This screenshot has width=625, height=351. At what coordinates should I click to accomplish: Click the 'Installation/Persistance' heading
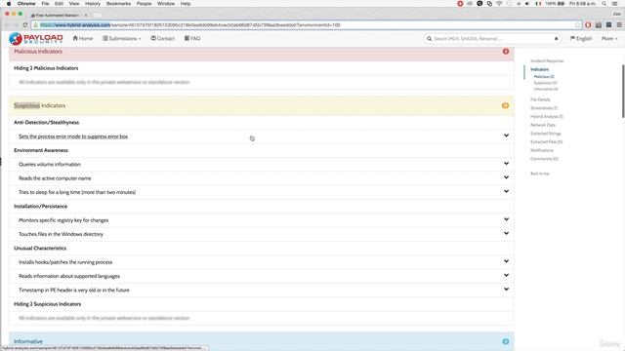(x=41, y=206)
